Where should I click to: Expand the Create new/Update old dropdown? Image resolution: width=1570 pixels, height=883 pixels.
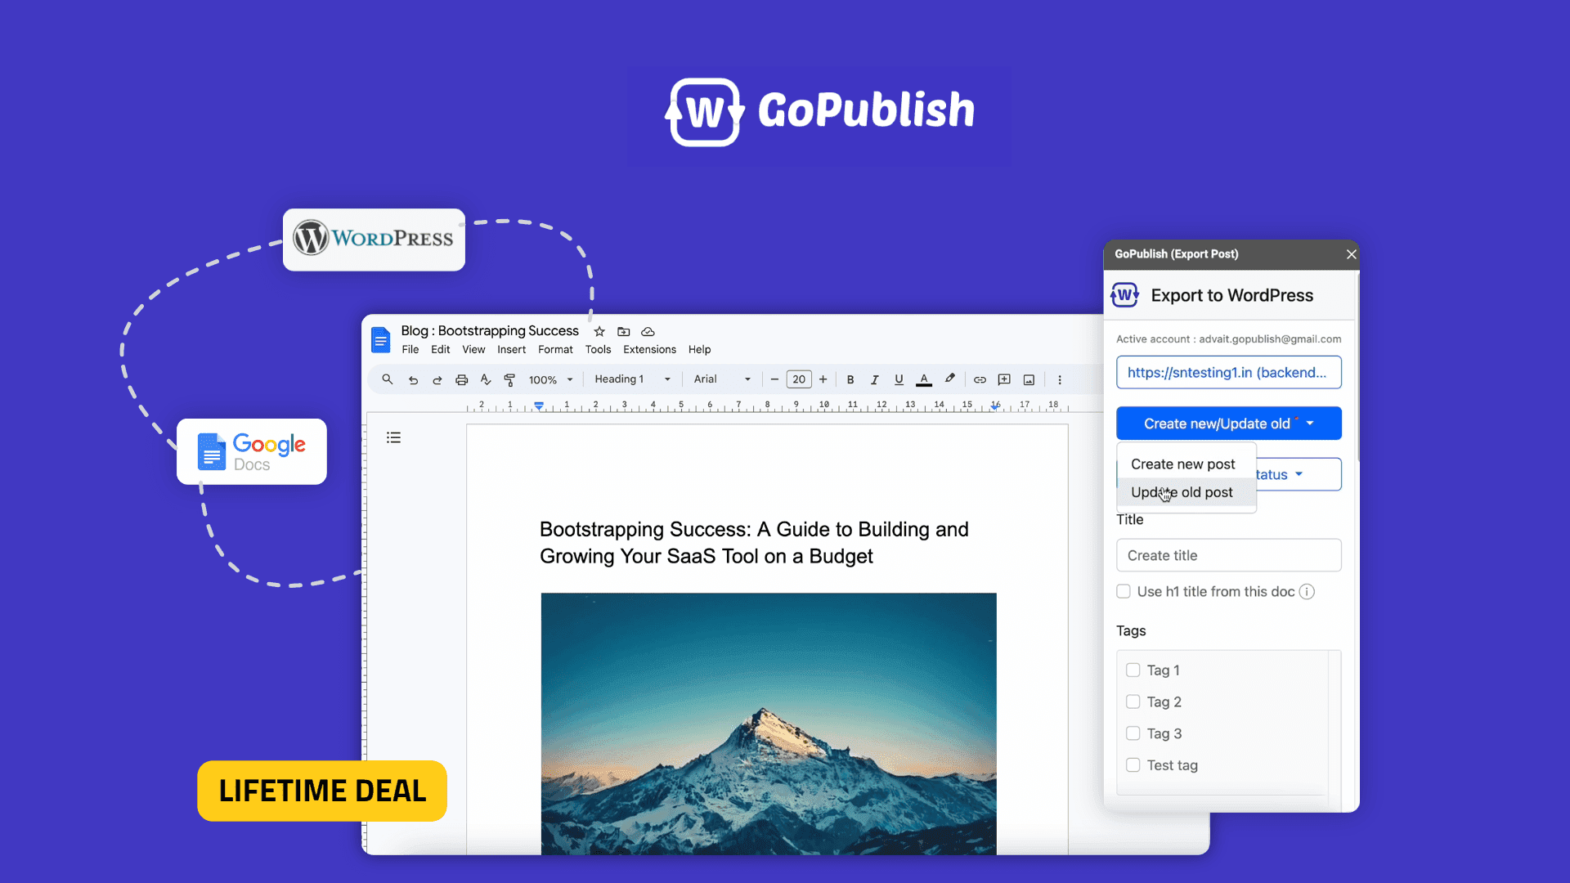point(1228,424)
